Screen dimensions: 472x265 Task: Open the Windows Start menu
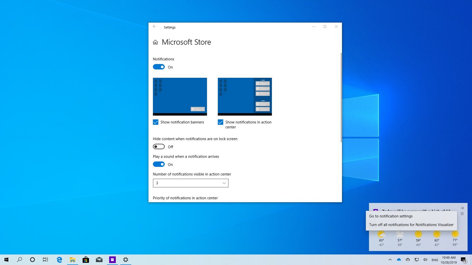pyautogui.click(x=6, y=260)
